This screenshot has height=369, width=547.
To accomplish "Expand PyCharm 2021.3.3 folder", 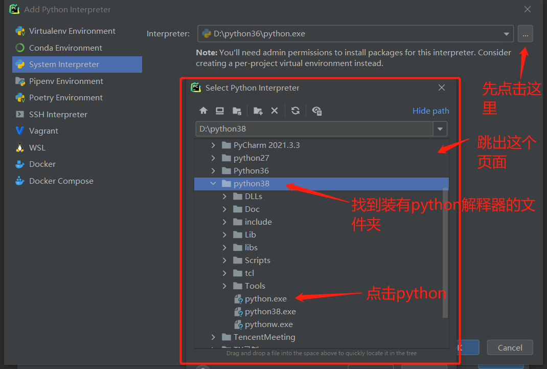I will tap(213, 145).
